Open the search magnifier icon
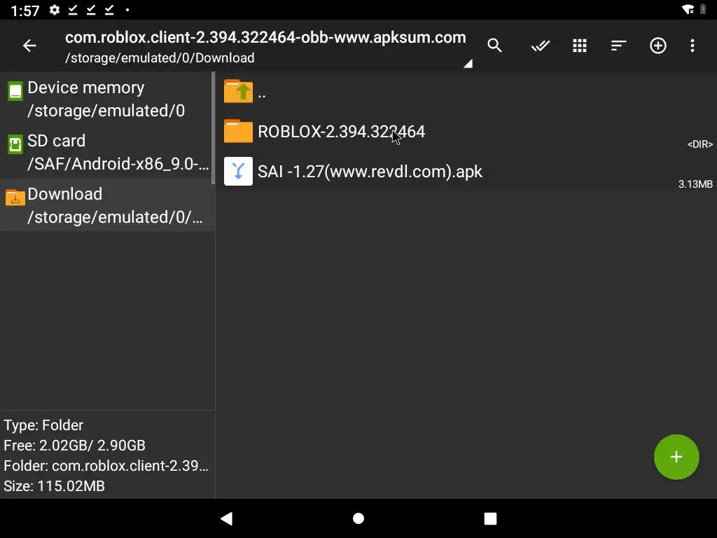Viewport: 717px width, 538px height. 495,46
